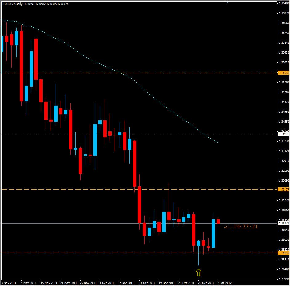Select the orange 1.3658 resistance price tag
Viewport: 290px width, 286px height.
pos(284,73)
